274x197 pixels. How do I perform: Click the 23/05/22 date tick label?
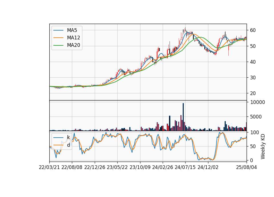[117, 168]
